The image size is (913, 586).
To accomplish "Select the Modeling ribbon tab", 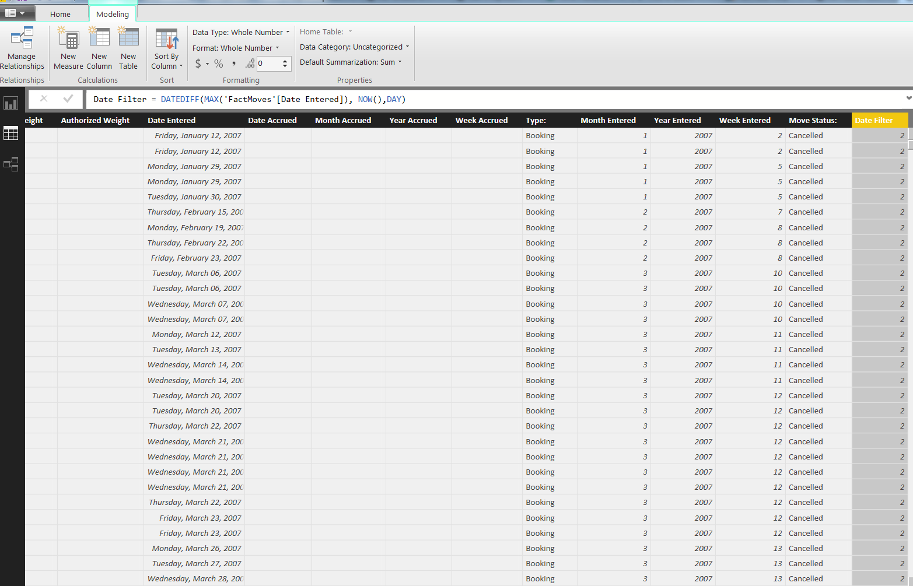I will (x=113, y=14).
